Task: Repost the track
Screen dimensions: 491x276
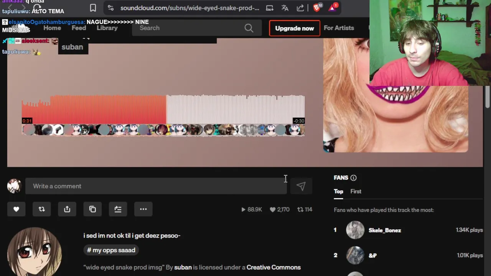Action: pyautogui.click(x=41, y=209)
